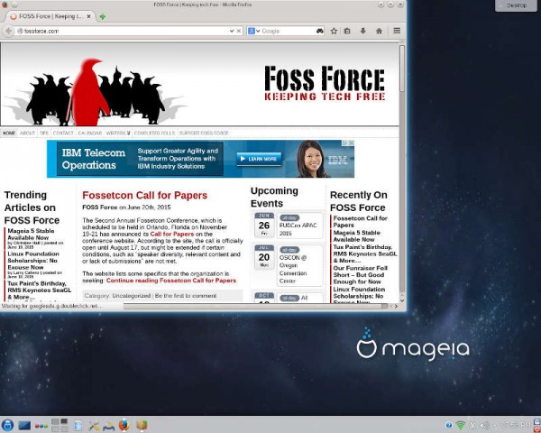
Task: Click the JUN 26 calendar date badge
Action: [x=264, y=225]
